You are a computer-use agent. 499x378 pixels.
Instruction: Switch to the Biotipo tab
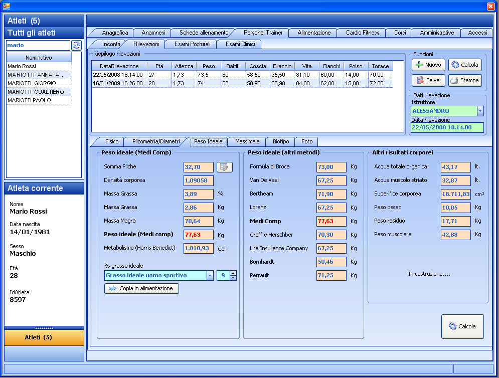pyautogui.click(x=280, y=141)
